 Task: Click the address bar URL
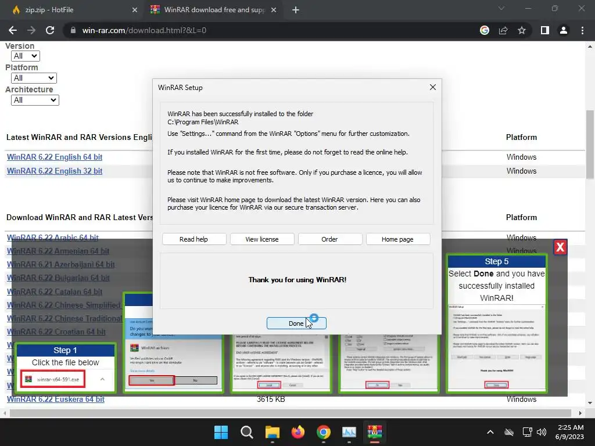pos(144,30)
